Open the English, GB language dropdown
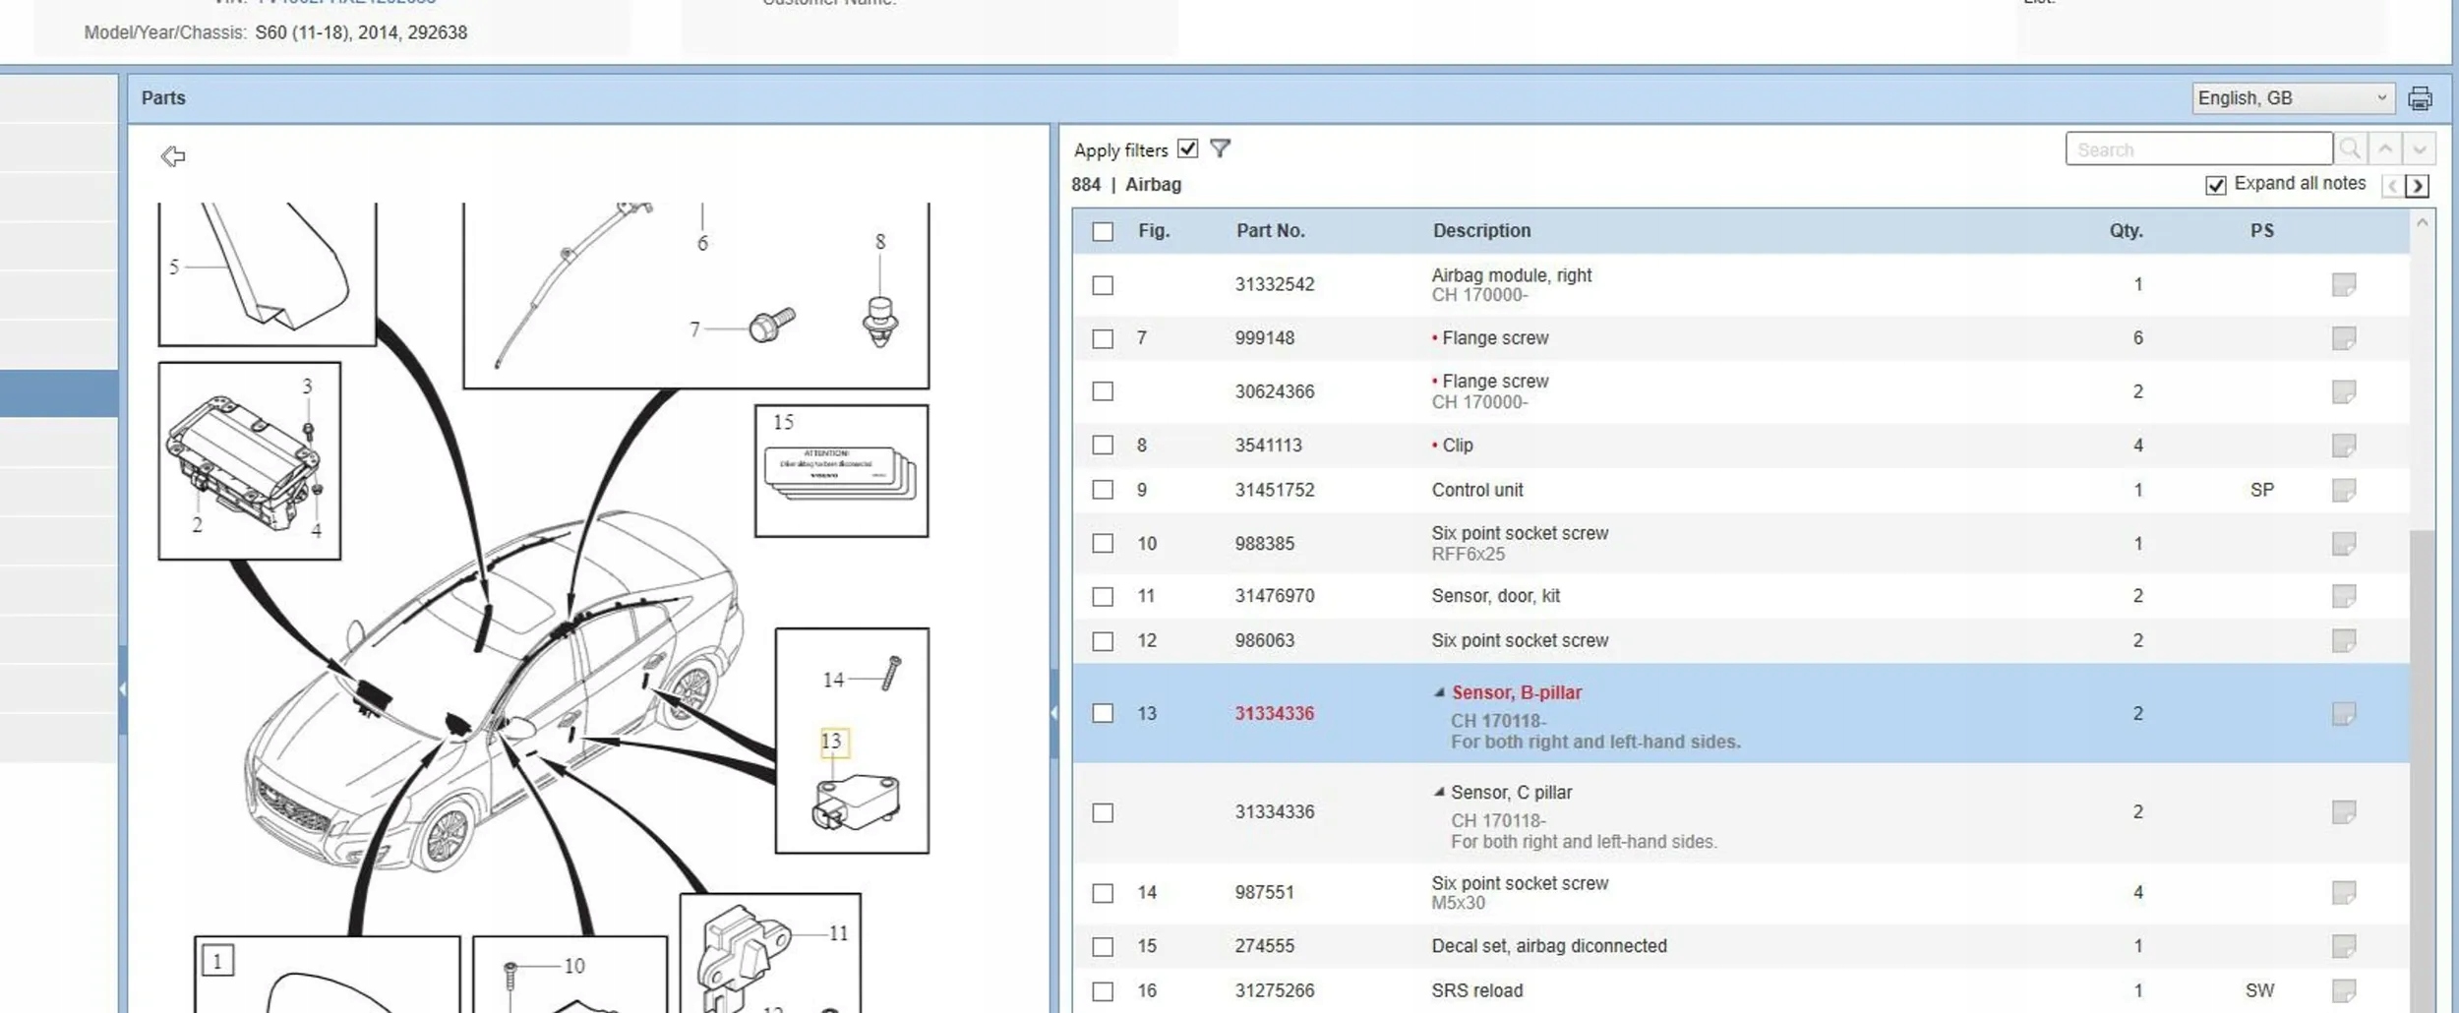The image size is (2459, 1013). [x=2293, y=98]
